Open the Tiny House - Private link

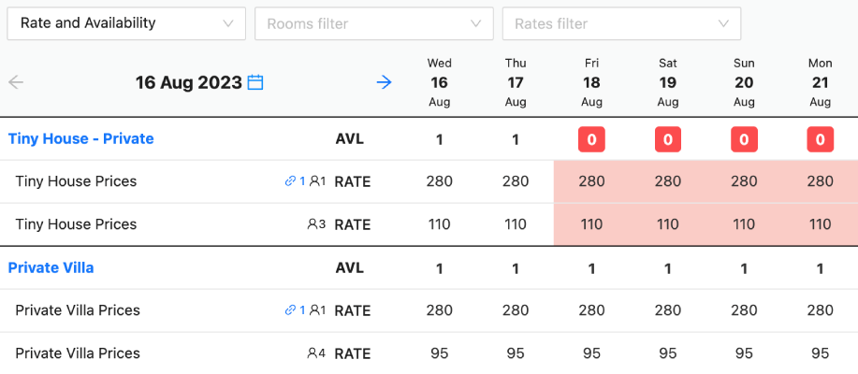coord(81,139)
